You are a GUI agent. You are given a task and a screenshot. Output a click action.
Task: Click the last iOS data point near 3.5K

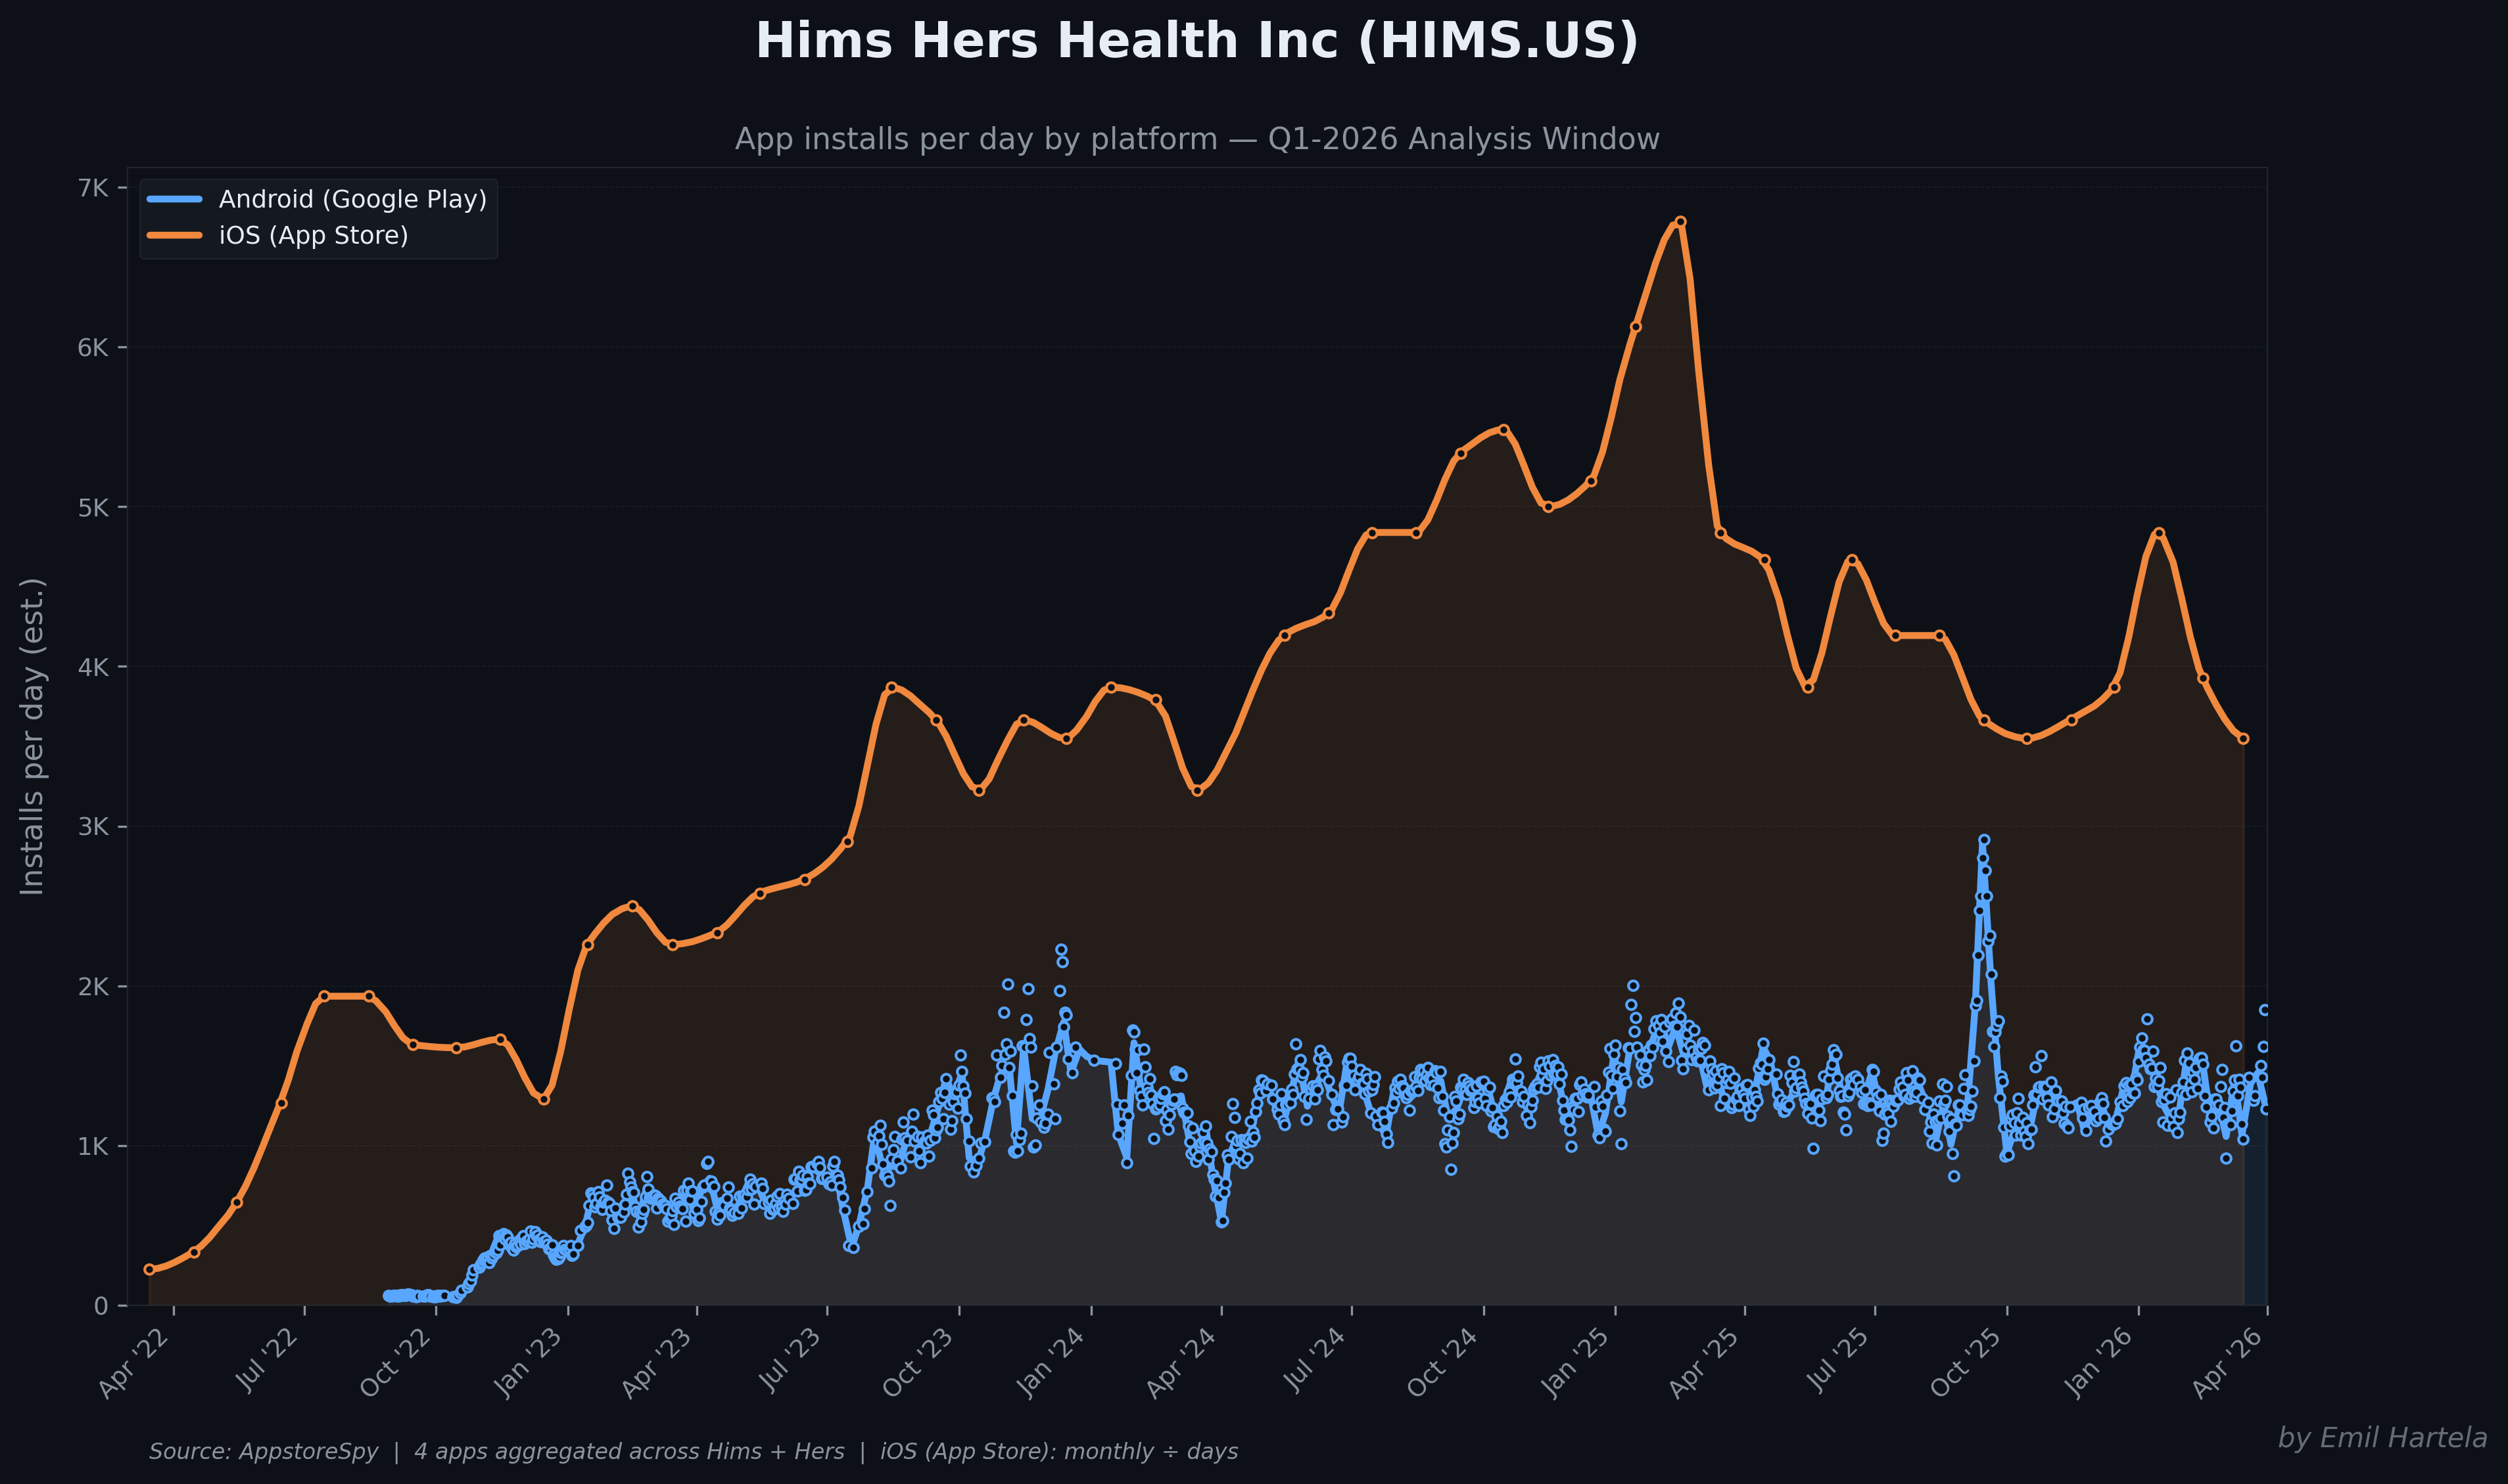[2243, 739]
